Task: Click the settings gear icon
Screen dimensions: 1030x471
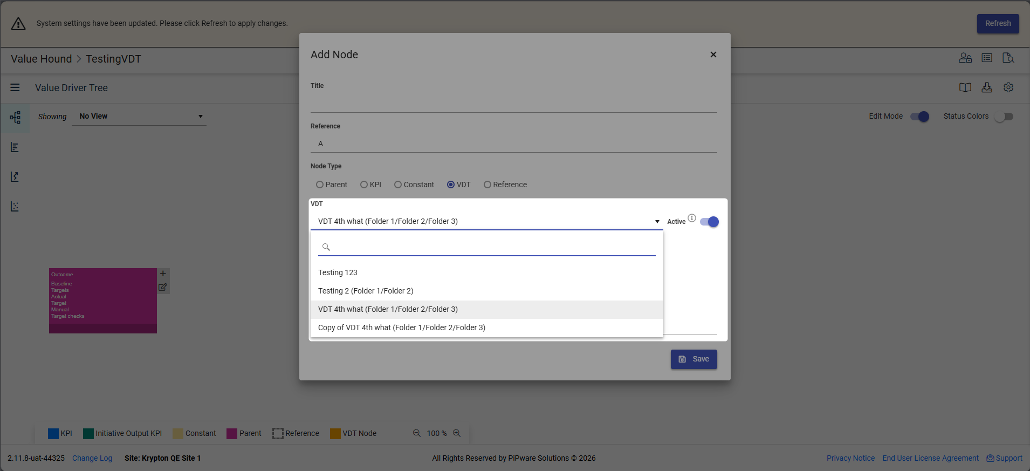Action: (x=1008, y=87)
